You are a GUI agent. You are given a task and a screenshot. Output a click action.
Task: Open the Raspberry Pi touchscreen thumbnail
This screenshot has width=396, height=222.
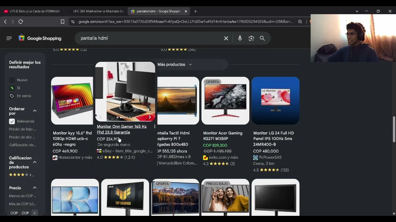click(x=178, y=101)
